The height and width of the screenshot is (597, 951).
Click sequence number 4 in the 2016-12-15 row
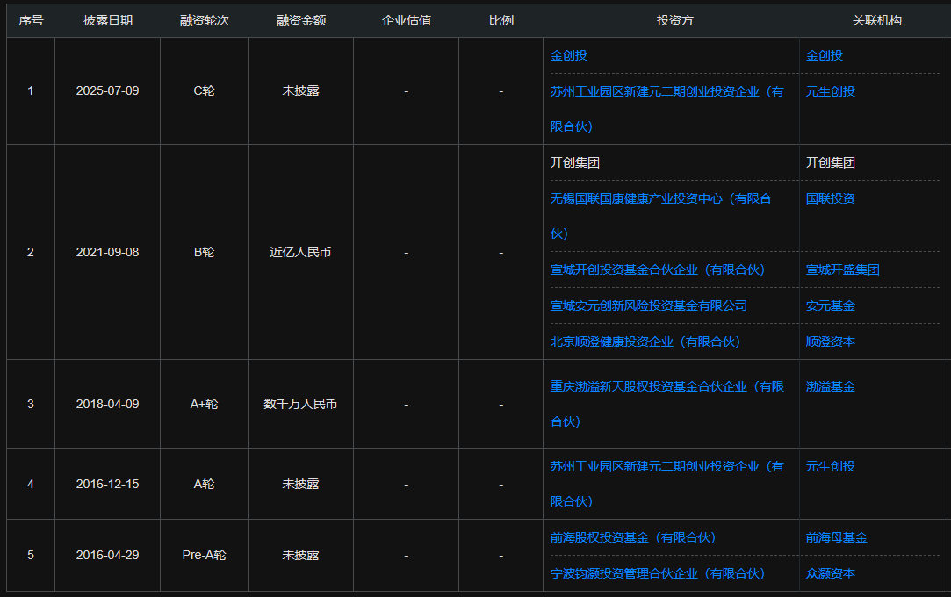point(31,485)
